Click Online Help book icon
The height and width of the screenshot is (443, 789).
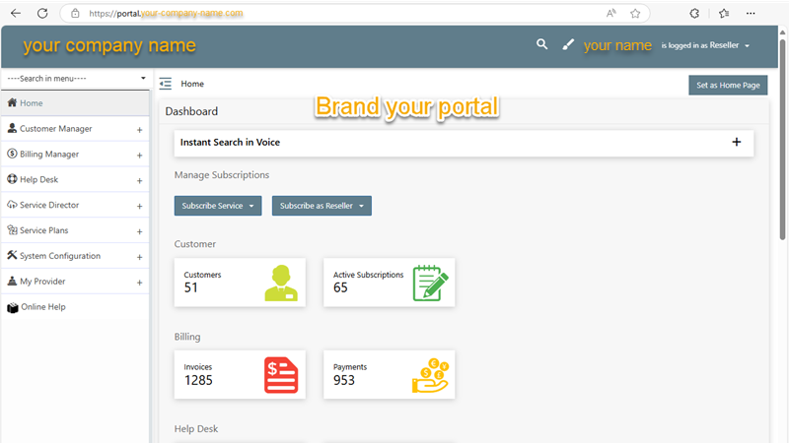(13, 307)
